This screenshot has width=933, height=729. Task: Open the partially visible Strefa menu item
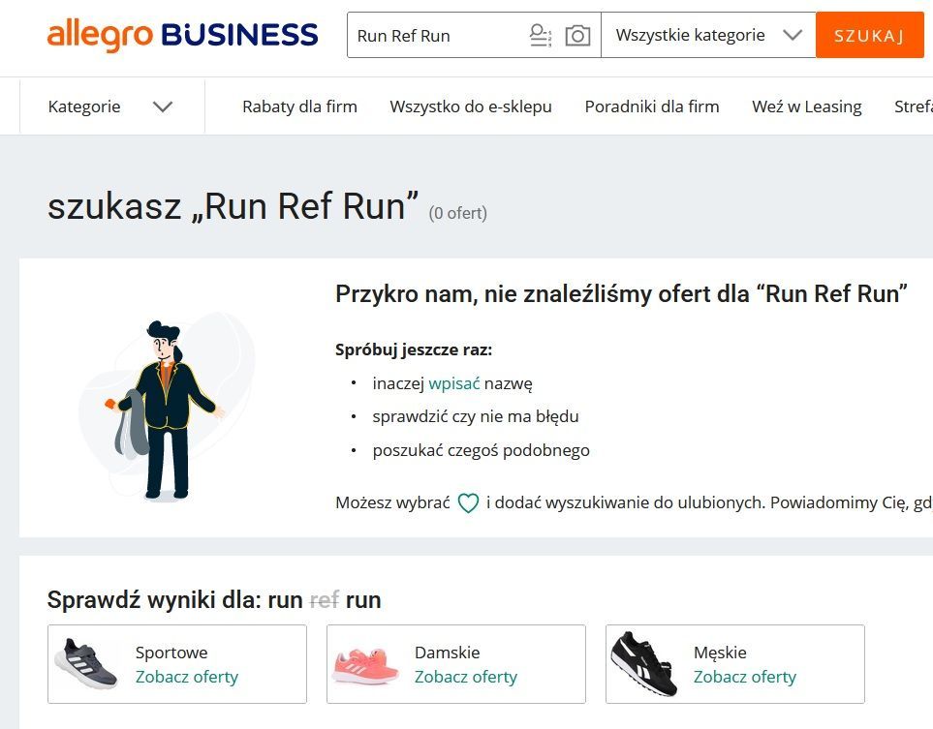[x=914, y=106]
